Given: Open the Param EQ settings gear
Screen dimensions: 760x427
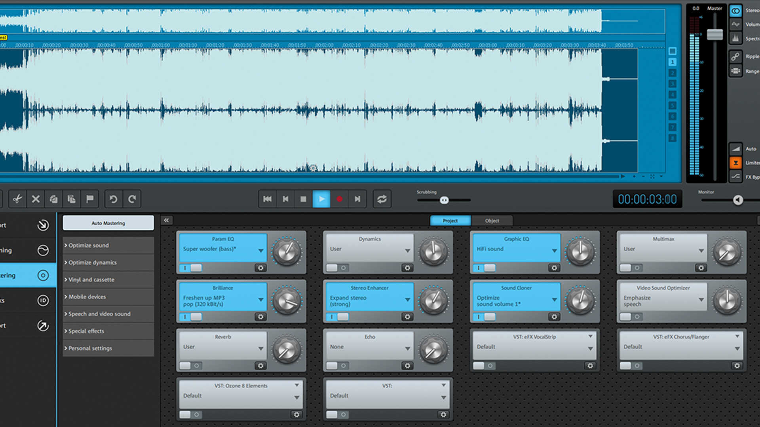Looking at the screenshot, I should point(260,268).
